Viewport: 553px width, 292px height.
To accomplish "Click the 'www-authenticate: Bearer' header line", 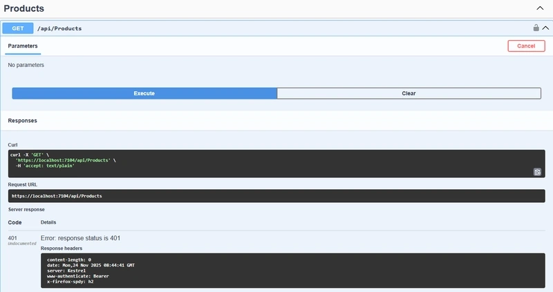I will [77, 276].
